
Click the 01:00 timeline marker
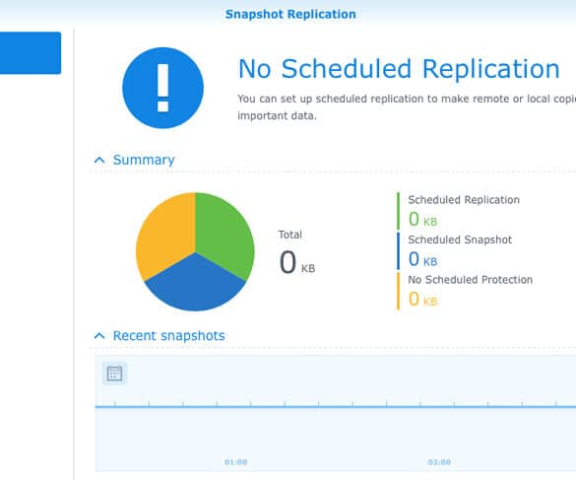pyautogui.click(x=236, y=462)
